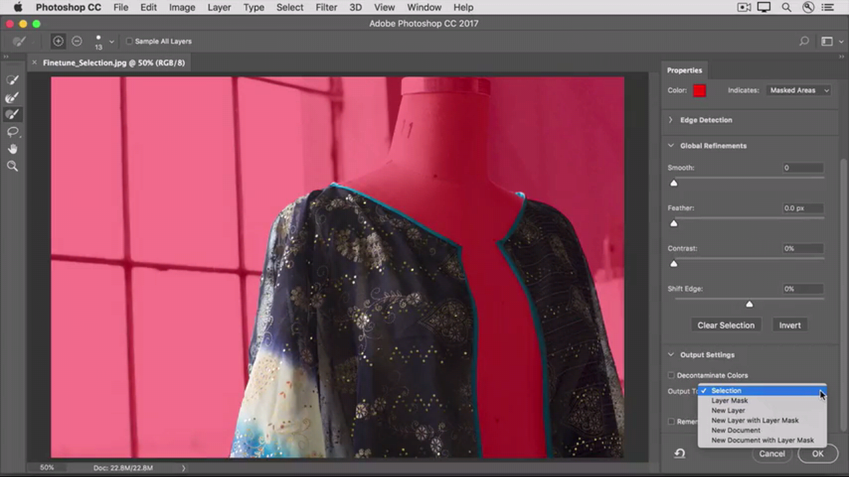Select the Zoom tool
This screenshot has width=849, height=477.
[12, 166]
